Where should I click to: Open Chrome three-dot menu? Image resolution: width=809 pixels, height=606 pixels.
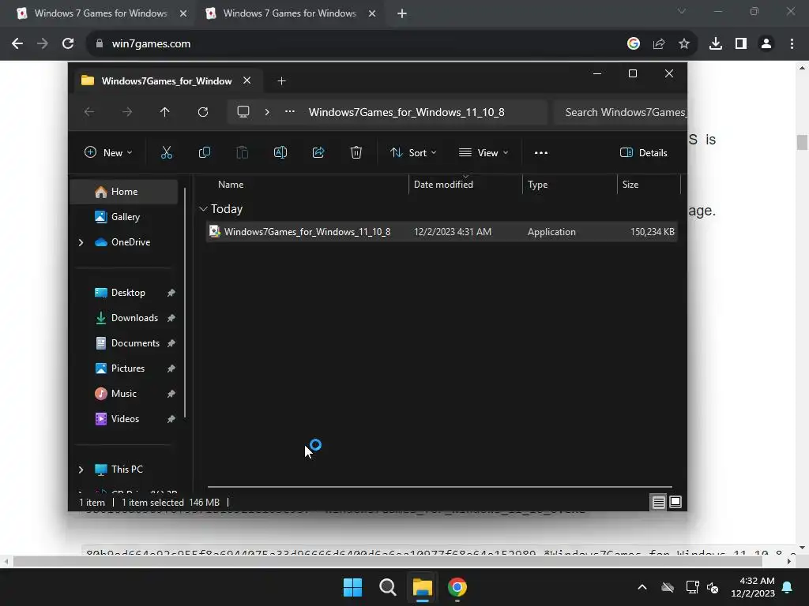tap(792, 44)
